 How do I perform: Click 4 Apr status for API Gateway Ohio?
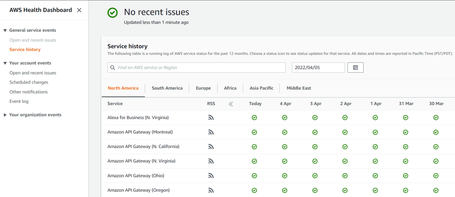(x=285, y=176)
